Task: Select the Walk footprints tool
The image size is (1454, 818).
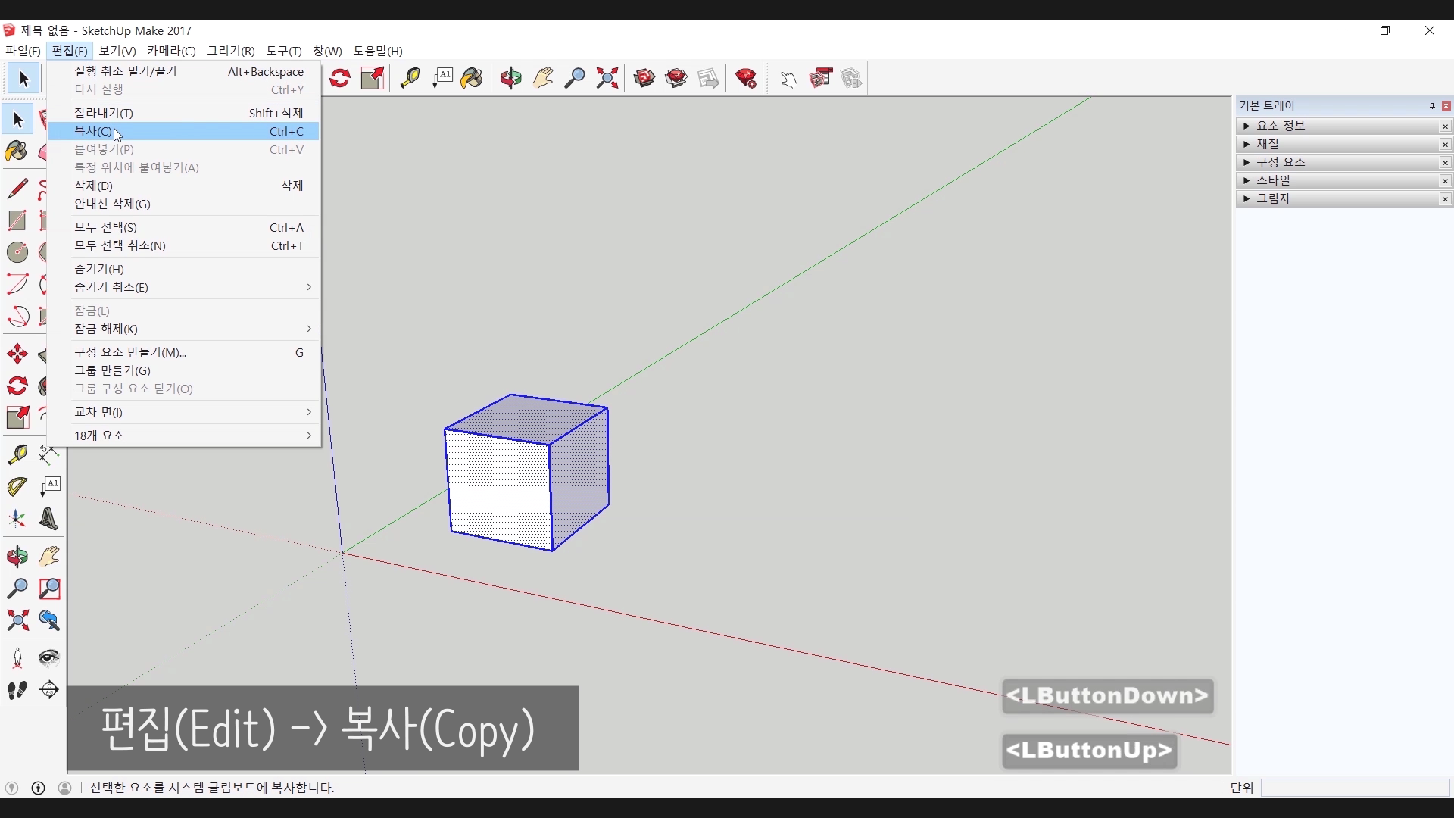Action: (17, 690)
